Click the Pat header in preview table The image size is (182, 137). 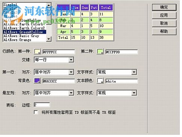(94, 7)
